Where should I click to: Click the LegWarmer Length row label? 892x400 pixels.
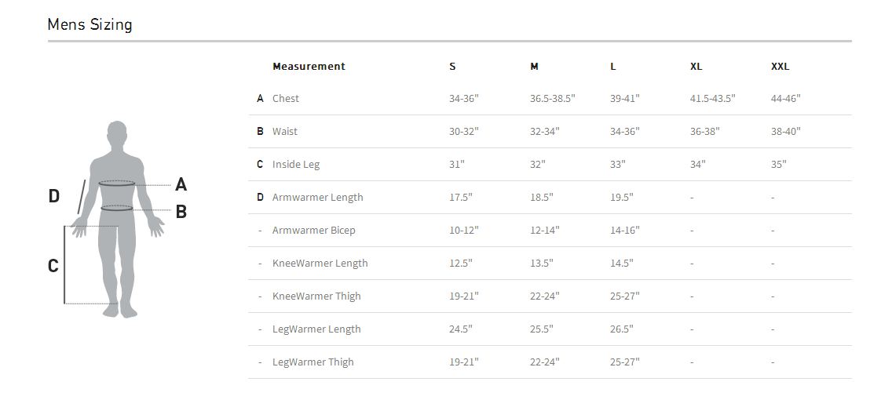pyautogui.click(x=316, y=329)
